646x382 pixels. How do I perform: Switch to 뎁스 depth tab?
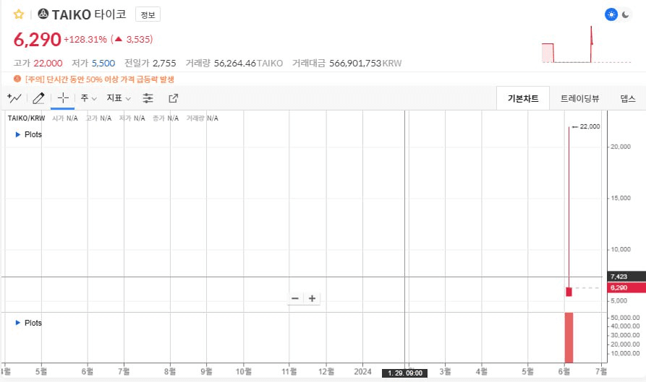tap(627, 98)
